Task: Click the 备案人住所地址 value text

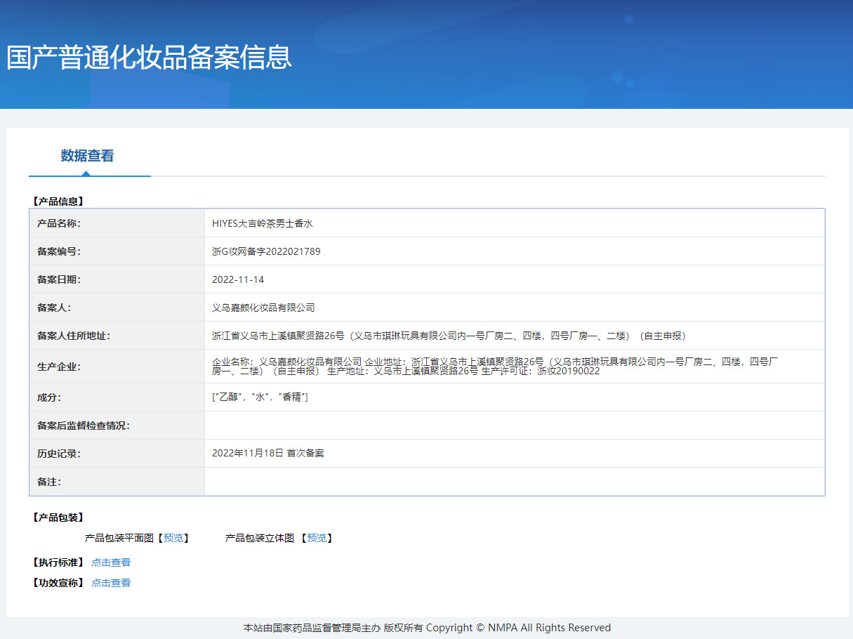Action: 449,336
